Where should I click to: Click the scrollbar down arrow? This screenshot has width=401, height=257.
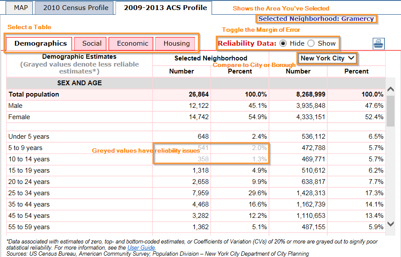(x=391, y=224)
